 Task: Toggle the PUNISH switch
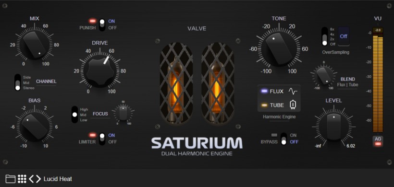[x=102, y=25]
